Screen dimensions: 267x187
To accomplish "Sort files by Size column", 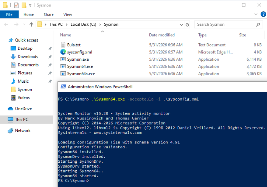I will point(242,35).
